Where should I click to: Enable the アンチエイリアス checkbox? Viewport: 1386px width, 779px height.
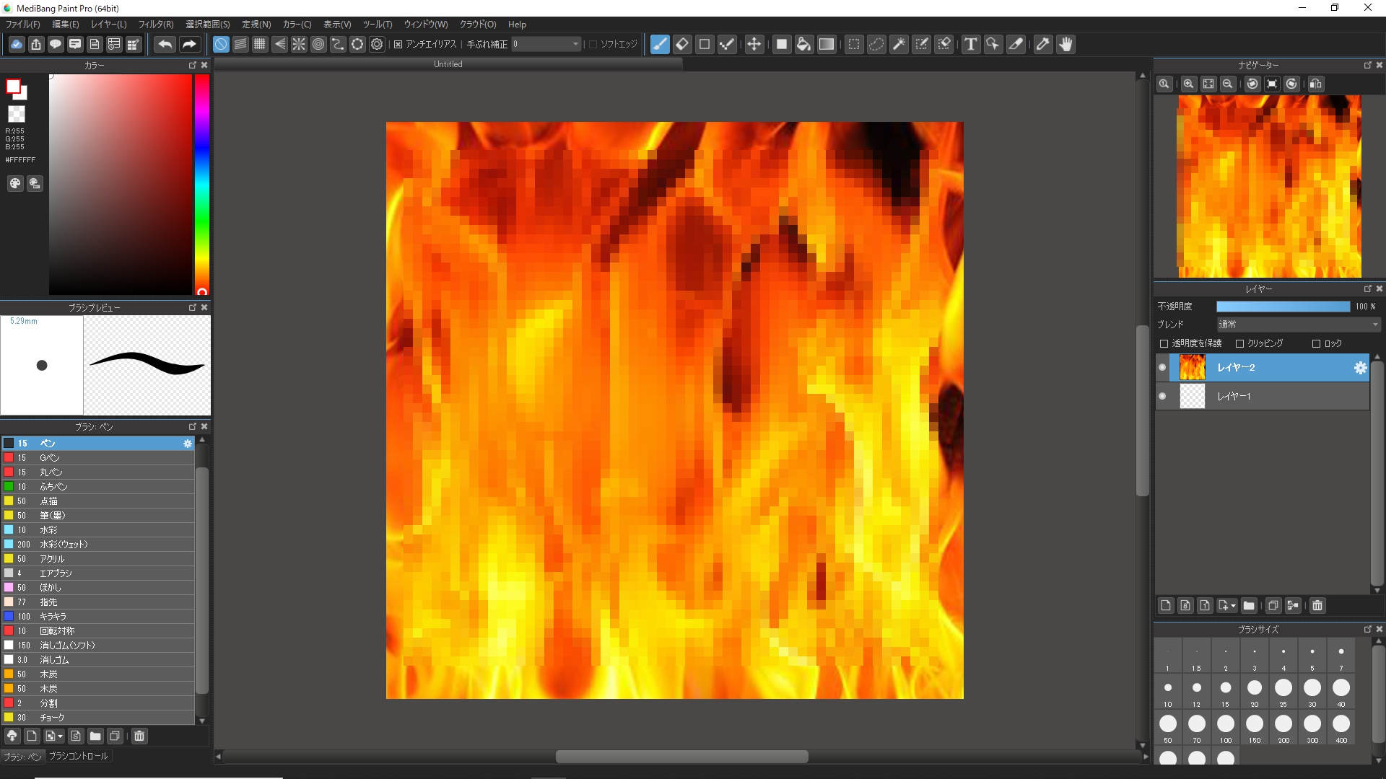click(398, 44)
